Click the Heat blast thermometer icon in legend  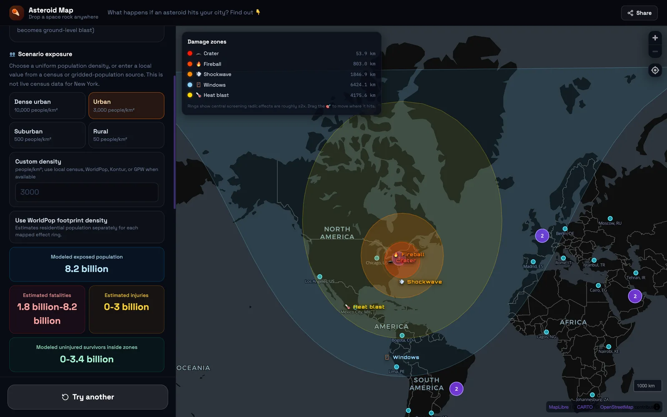pyautogui.click(x=199, y=95)
